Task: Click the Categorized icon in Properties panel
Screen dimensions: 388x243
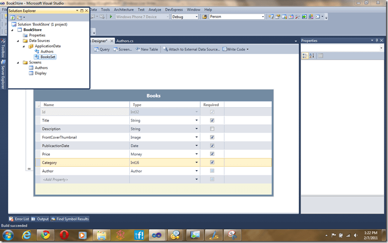Action: click(x=305, y=56)
